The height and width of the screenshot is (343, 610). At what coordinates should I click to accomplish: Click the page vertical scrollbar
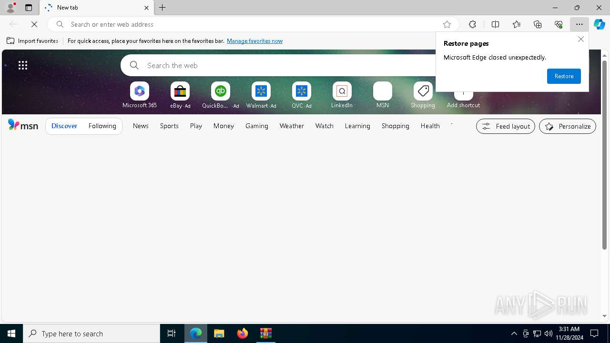click(x=605, y=154)
